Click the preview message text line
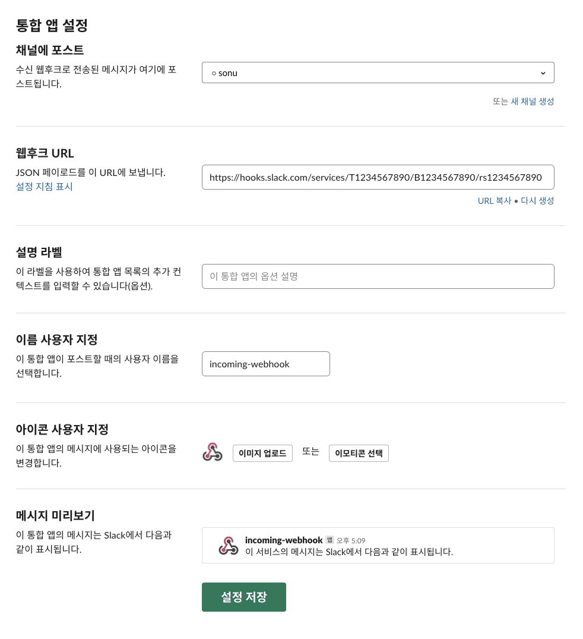This screenshot has height=639, width=583. click(x=349, y=552)
